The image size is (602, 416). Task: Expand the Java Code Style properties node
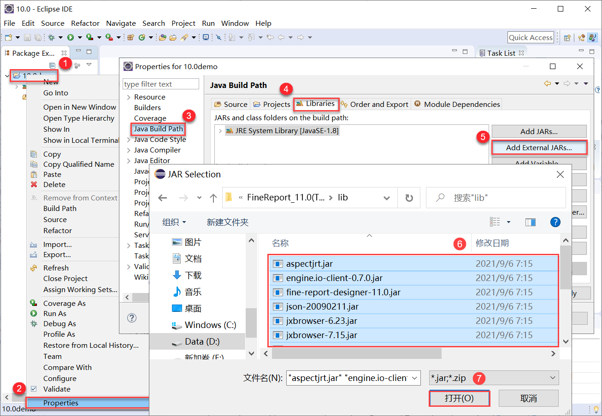point(129,140)
